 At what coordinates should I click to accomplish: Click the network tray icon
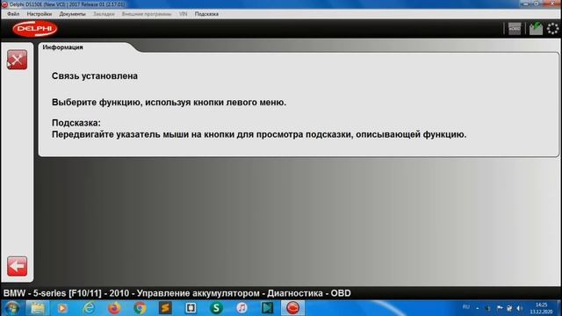tap(509, 308)
